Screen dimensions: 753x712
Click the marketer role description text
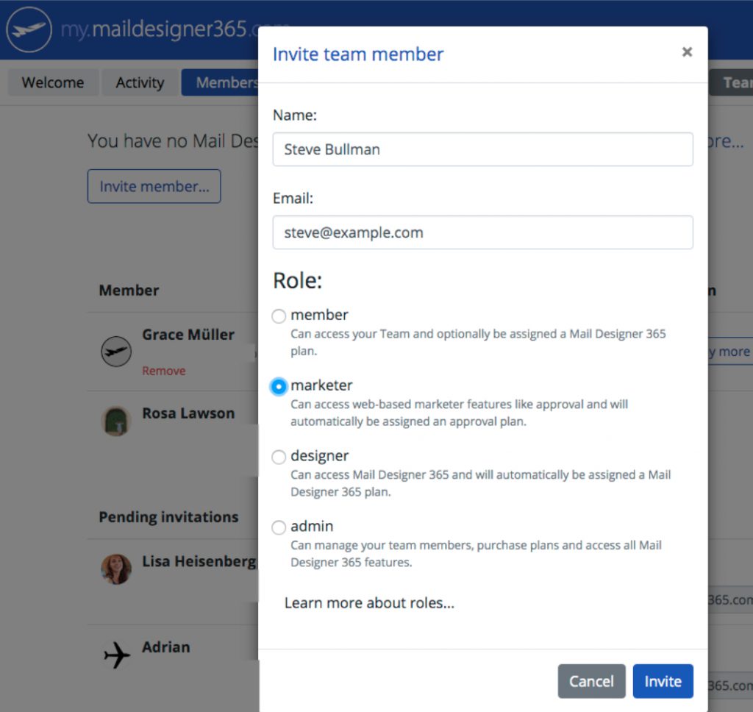(459, 413)
